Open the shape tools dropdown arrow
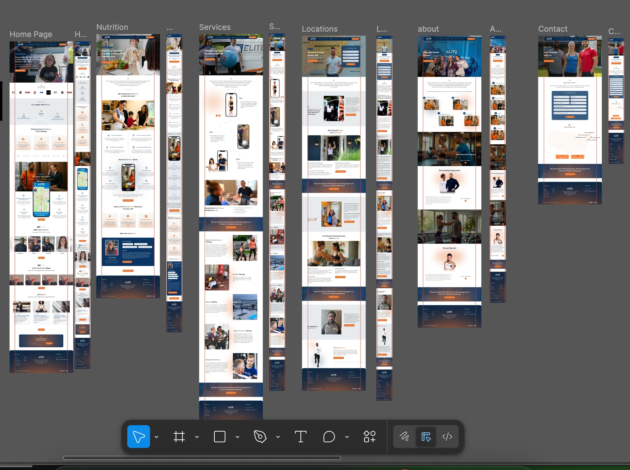 click(237, 437)
